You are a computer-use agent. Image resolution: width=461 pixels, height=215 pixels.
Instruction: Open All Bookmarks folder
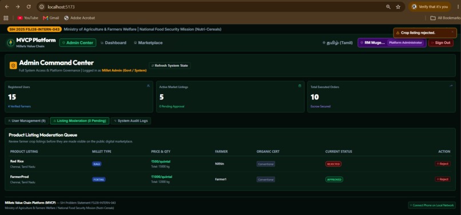point(445,18)
